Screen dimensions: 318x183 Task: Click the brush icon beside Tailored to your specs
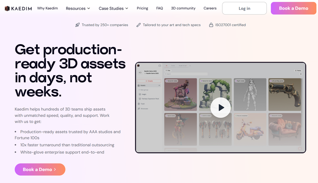point(139,25)
